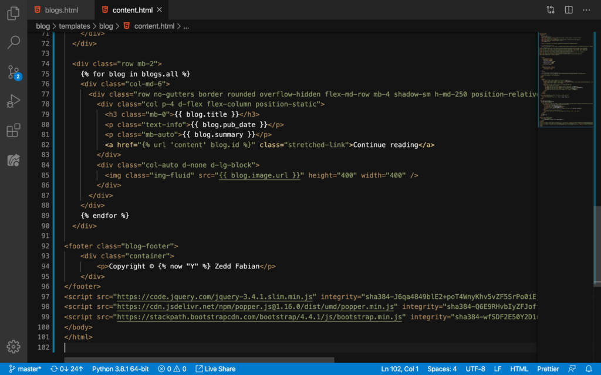Click the Ln 102, Col 1 position indicator
601x375 pixels.
tap(399, 369)
